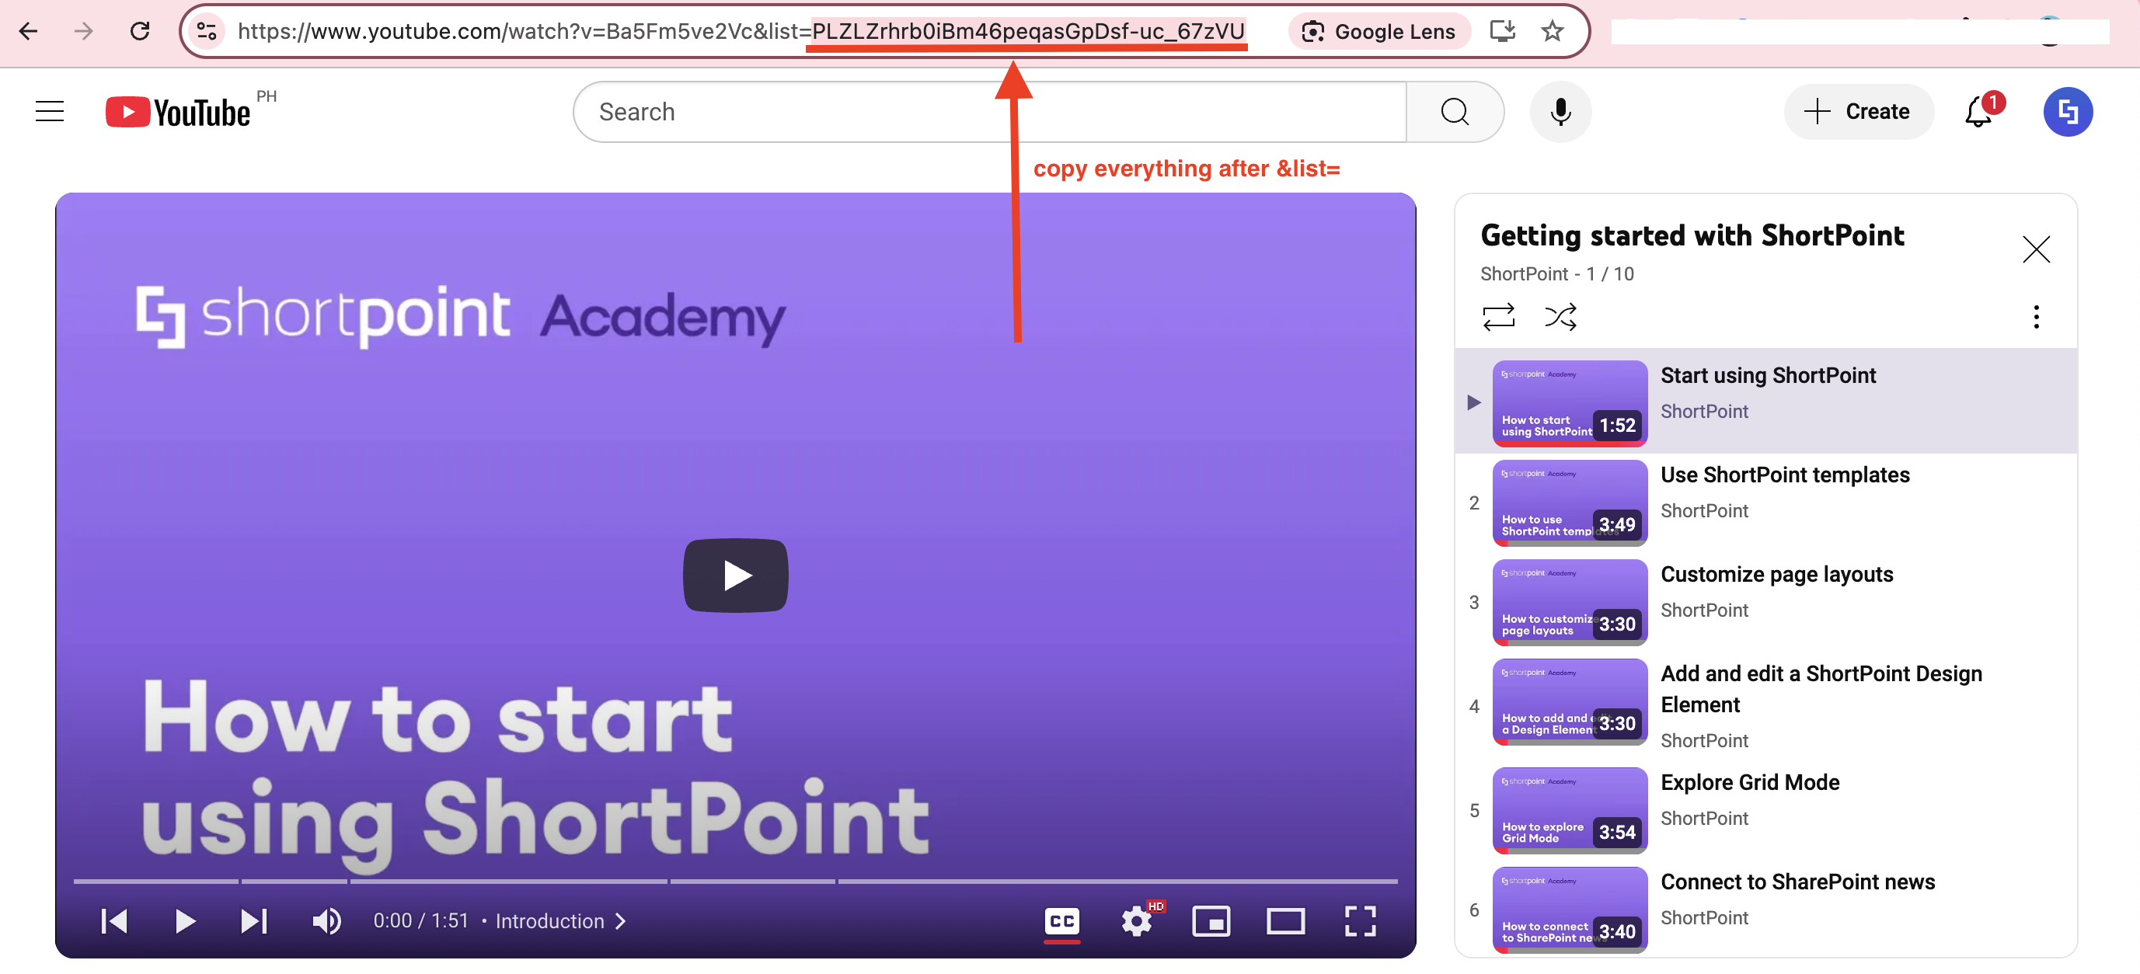
Task: Expand the Introduction chapter chevron
Action: coord(621,921)
